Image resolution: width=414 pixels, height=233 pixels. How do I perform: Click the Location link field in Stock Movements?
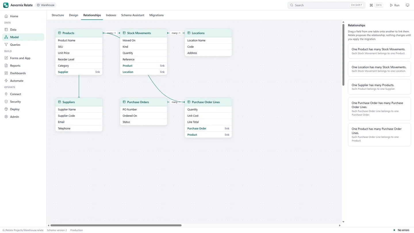click(143, 72)
